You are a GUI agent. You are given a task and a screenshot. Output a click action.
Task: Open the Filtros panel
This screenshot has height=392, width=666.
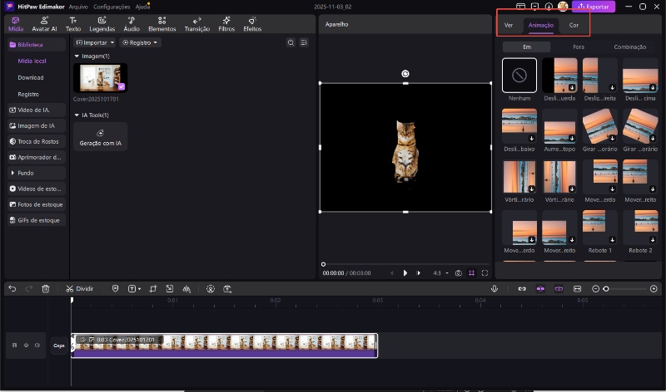226,23
